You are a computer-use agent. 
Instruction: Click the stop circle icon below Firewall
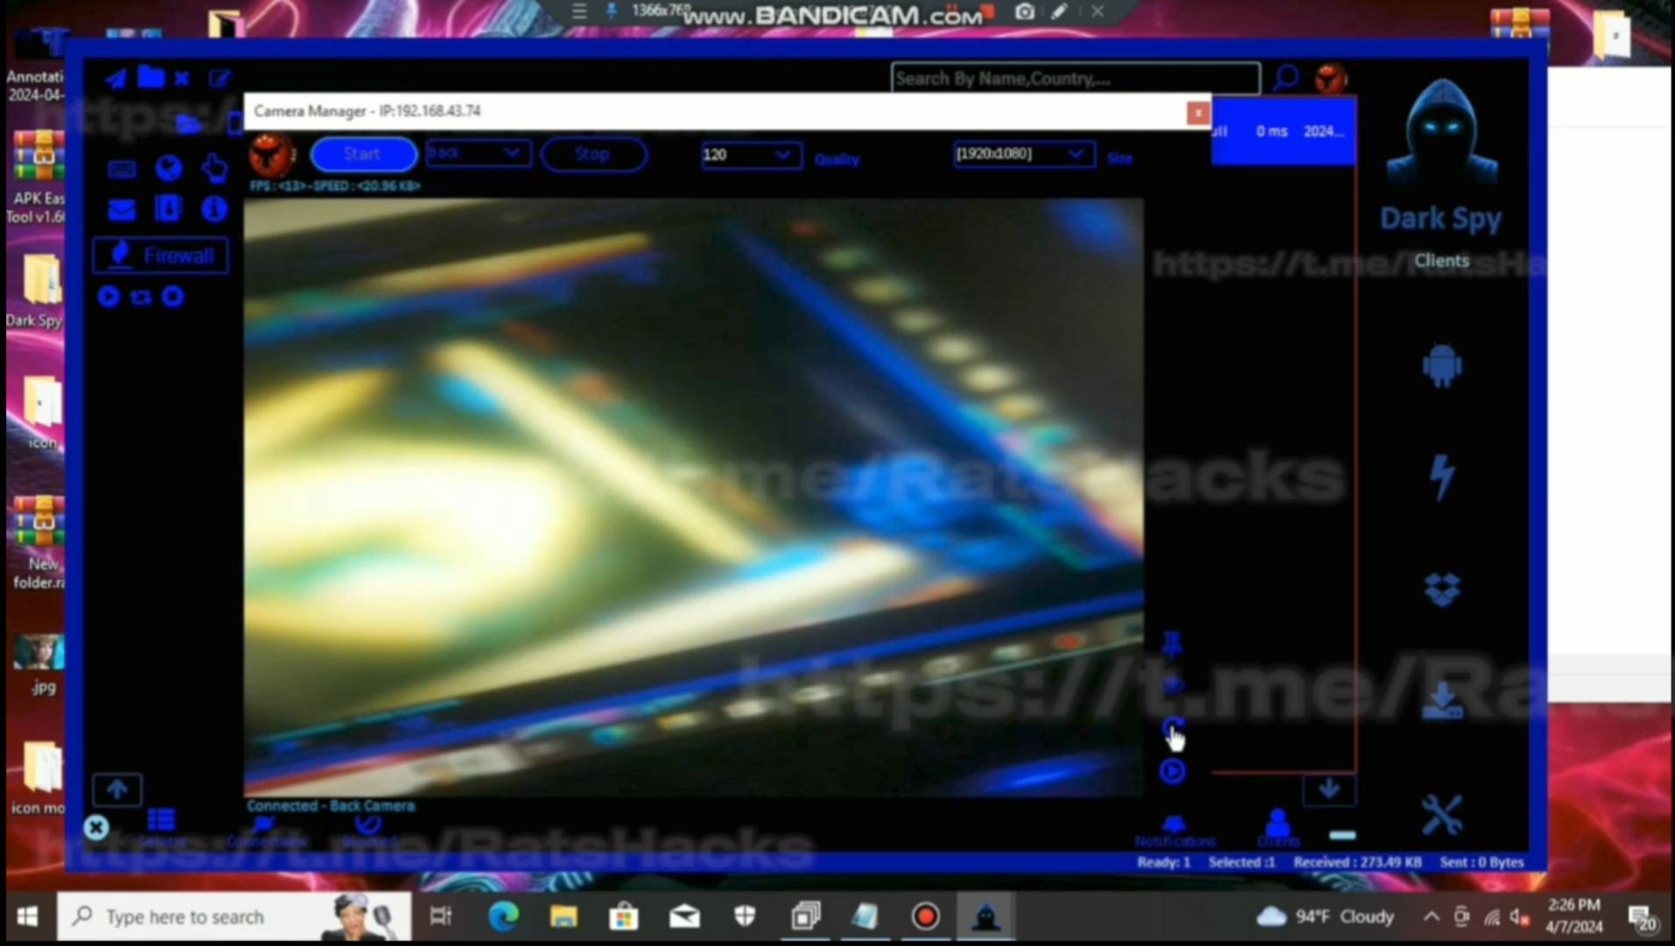tap(173, 297)
